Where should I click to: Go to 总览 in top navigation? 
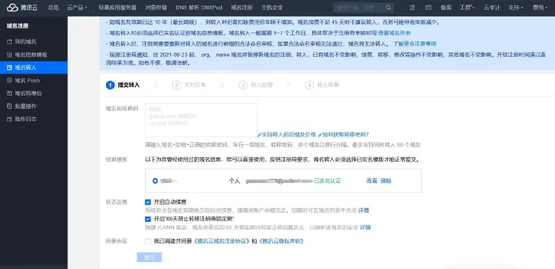(53, 8)
